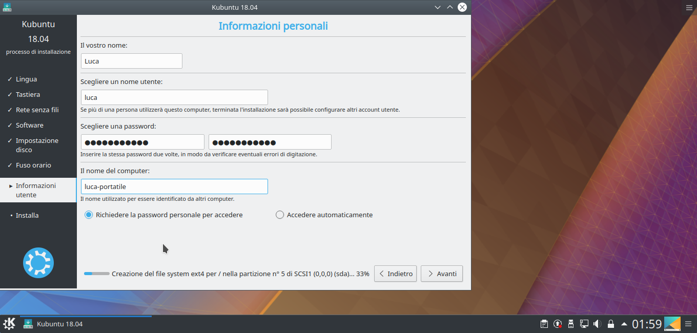Open the panel settings hamburger menu
Image resolution: width=697 pixels, height=333 pixels.
[x=689, y=324]
